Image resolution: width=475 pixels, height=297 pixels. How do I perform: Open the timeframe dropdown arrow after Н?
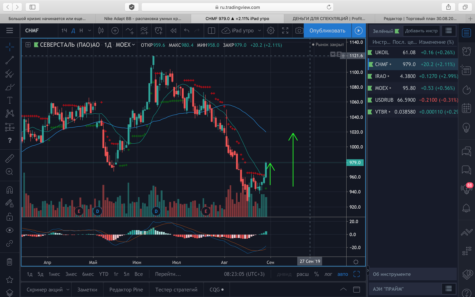[x=90, y=30]
